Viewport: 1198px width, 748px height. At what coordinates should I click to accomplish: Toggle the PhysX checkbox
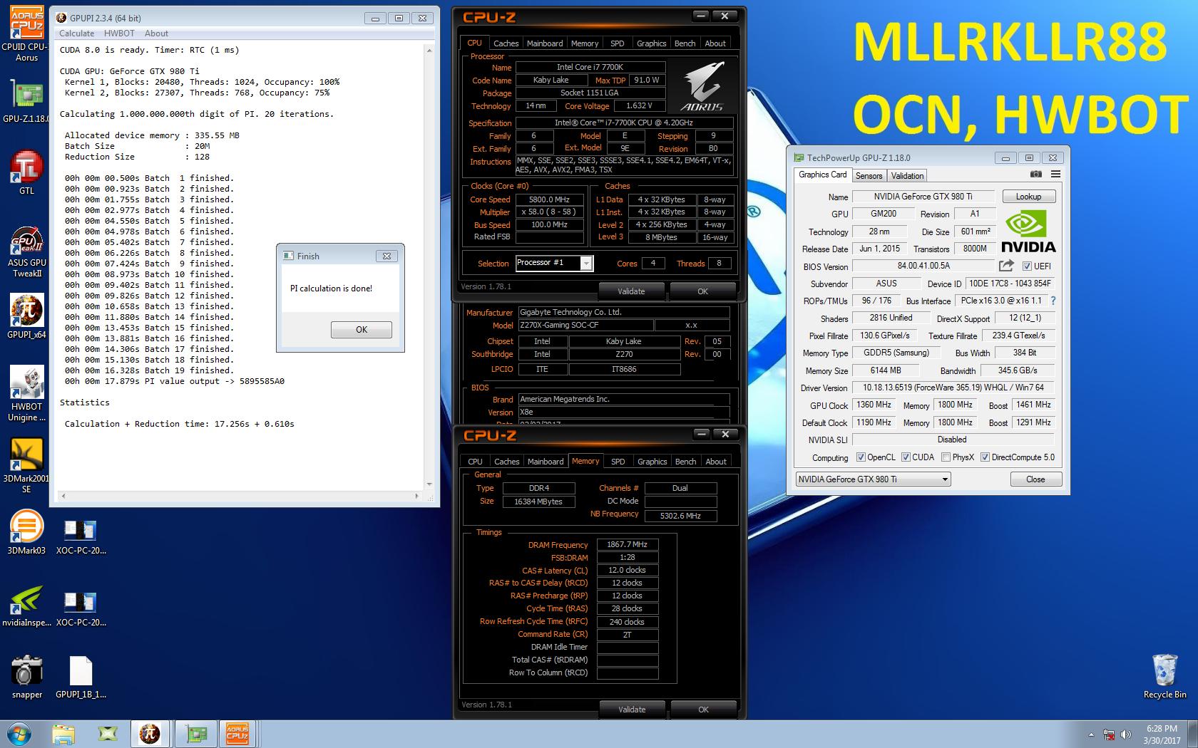pyautogui.click(x=946, y=457)
